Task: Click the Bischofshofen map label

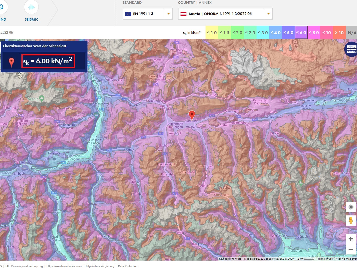Action: click(x=100, y=104)
